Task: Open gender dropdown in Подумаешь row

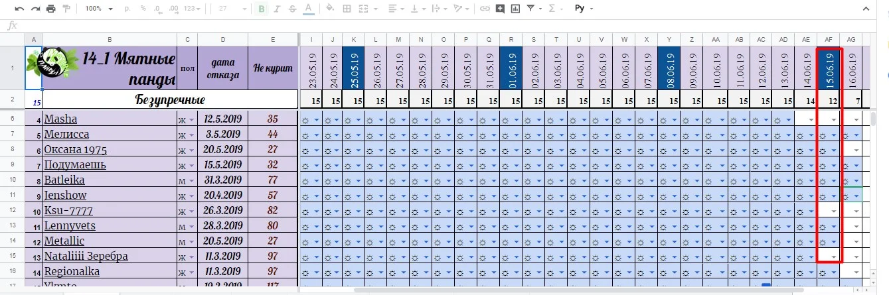Action: pos(193,165)
